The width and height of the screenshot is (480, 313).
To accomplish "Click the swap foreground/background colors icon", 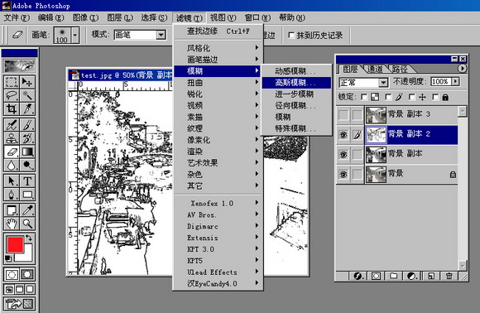I will tap(29, 238).
